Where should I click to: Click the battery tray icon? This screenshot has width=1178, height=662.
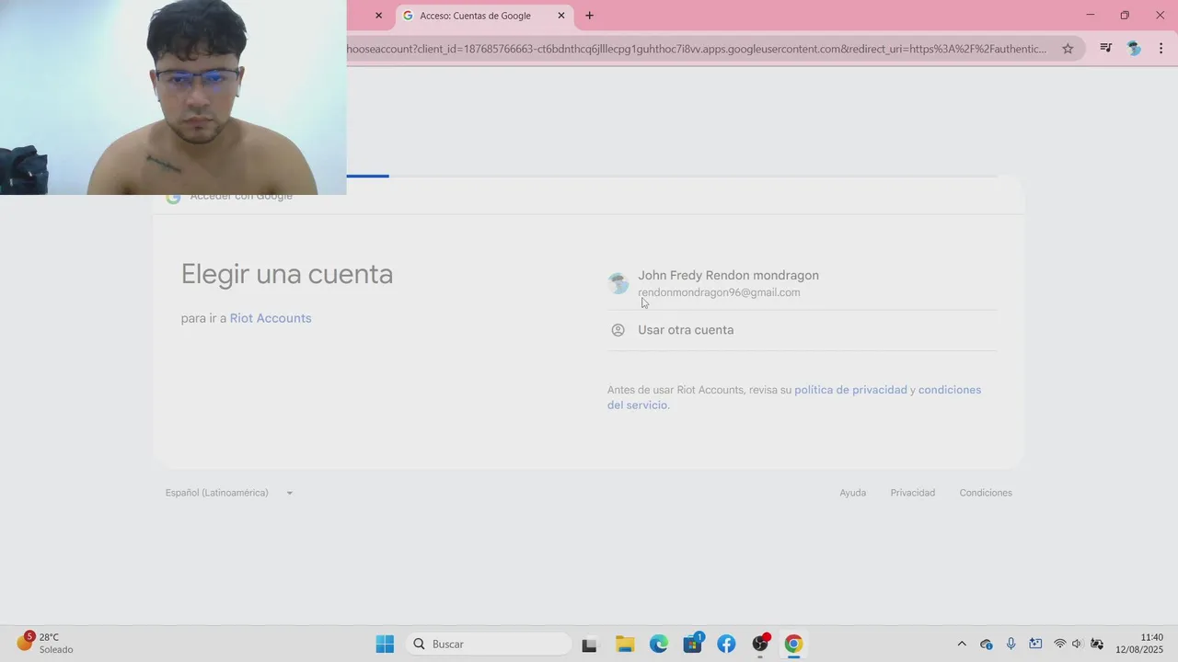pos(1097,644)
